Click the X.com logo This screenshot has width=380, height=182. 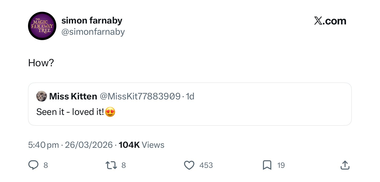click(x=330, y=21)
